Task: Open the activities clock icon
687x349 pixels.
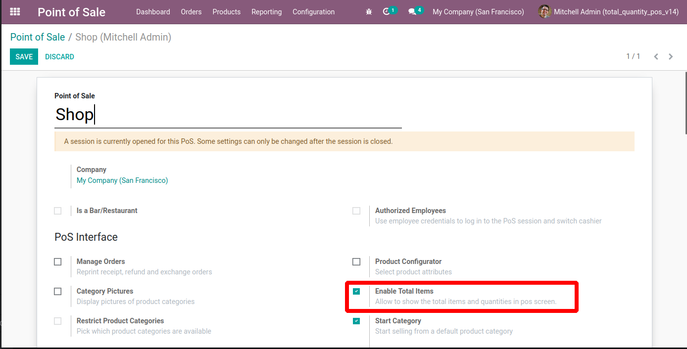Action: click(387, 11)
